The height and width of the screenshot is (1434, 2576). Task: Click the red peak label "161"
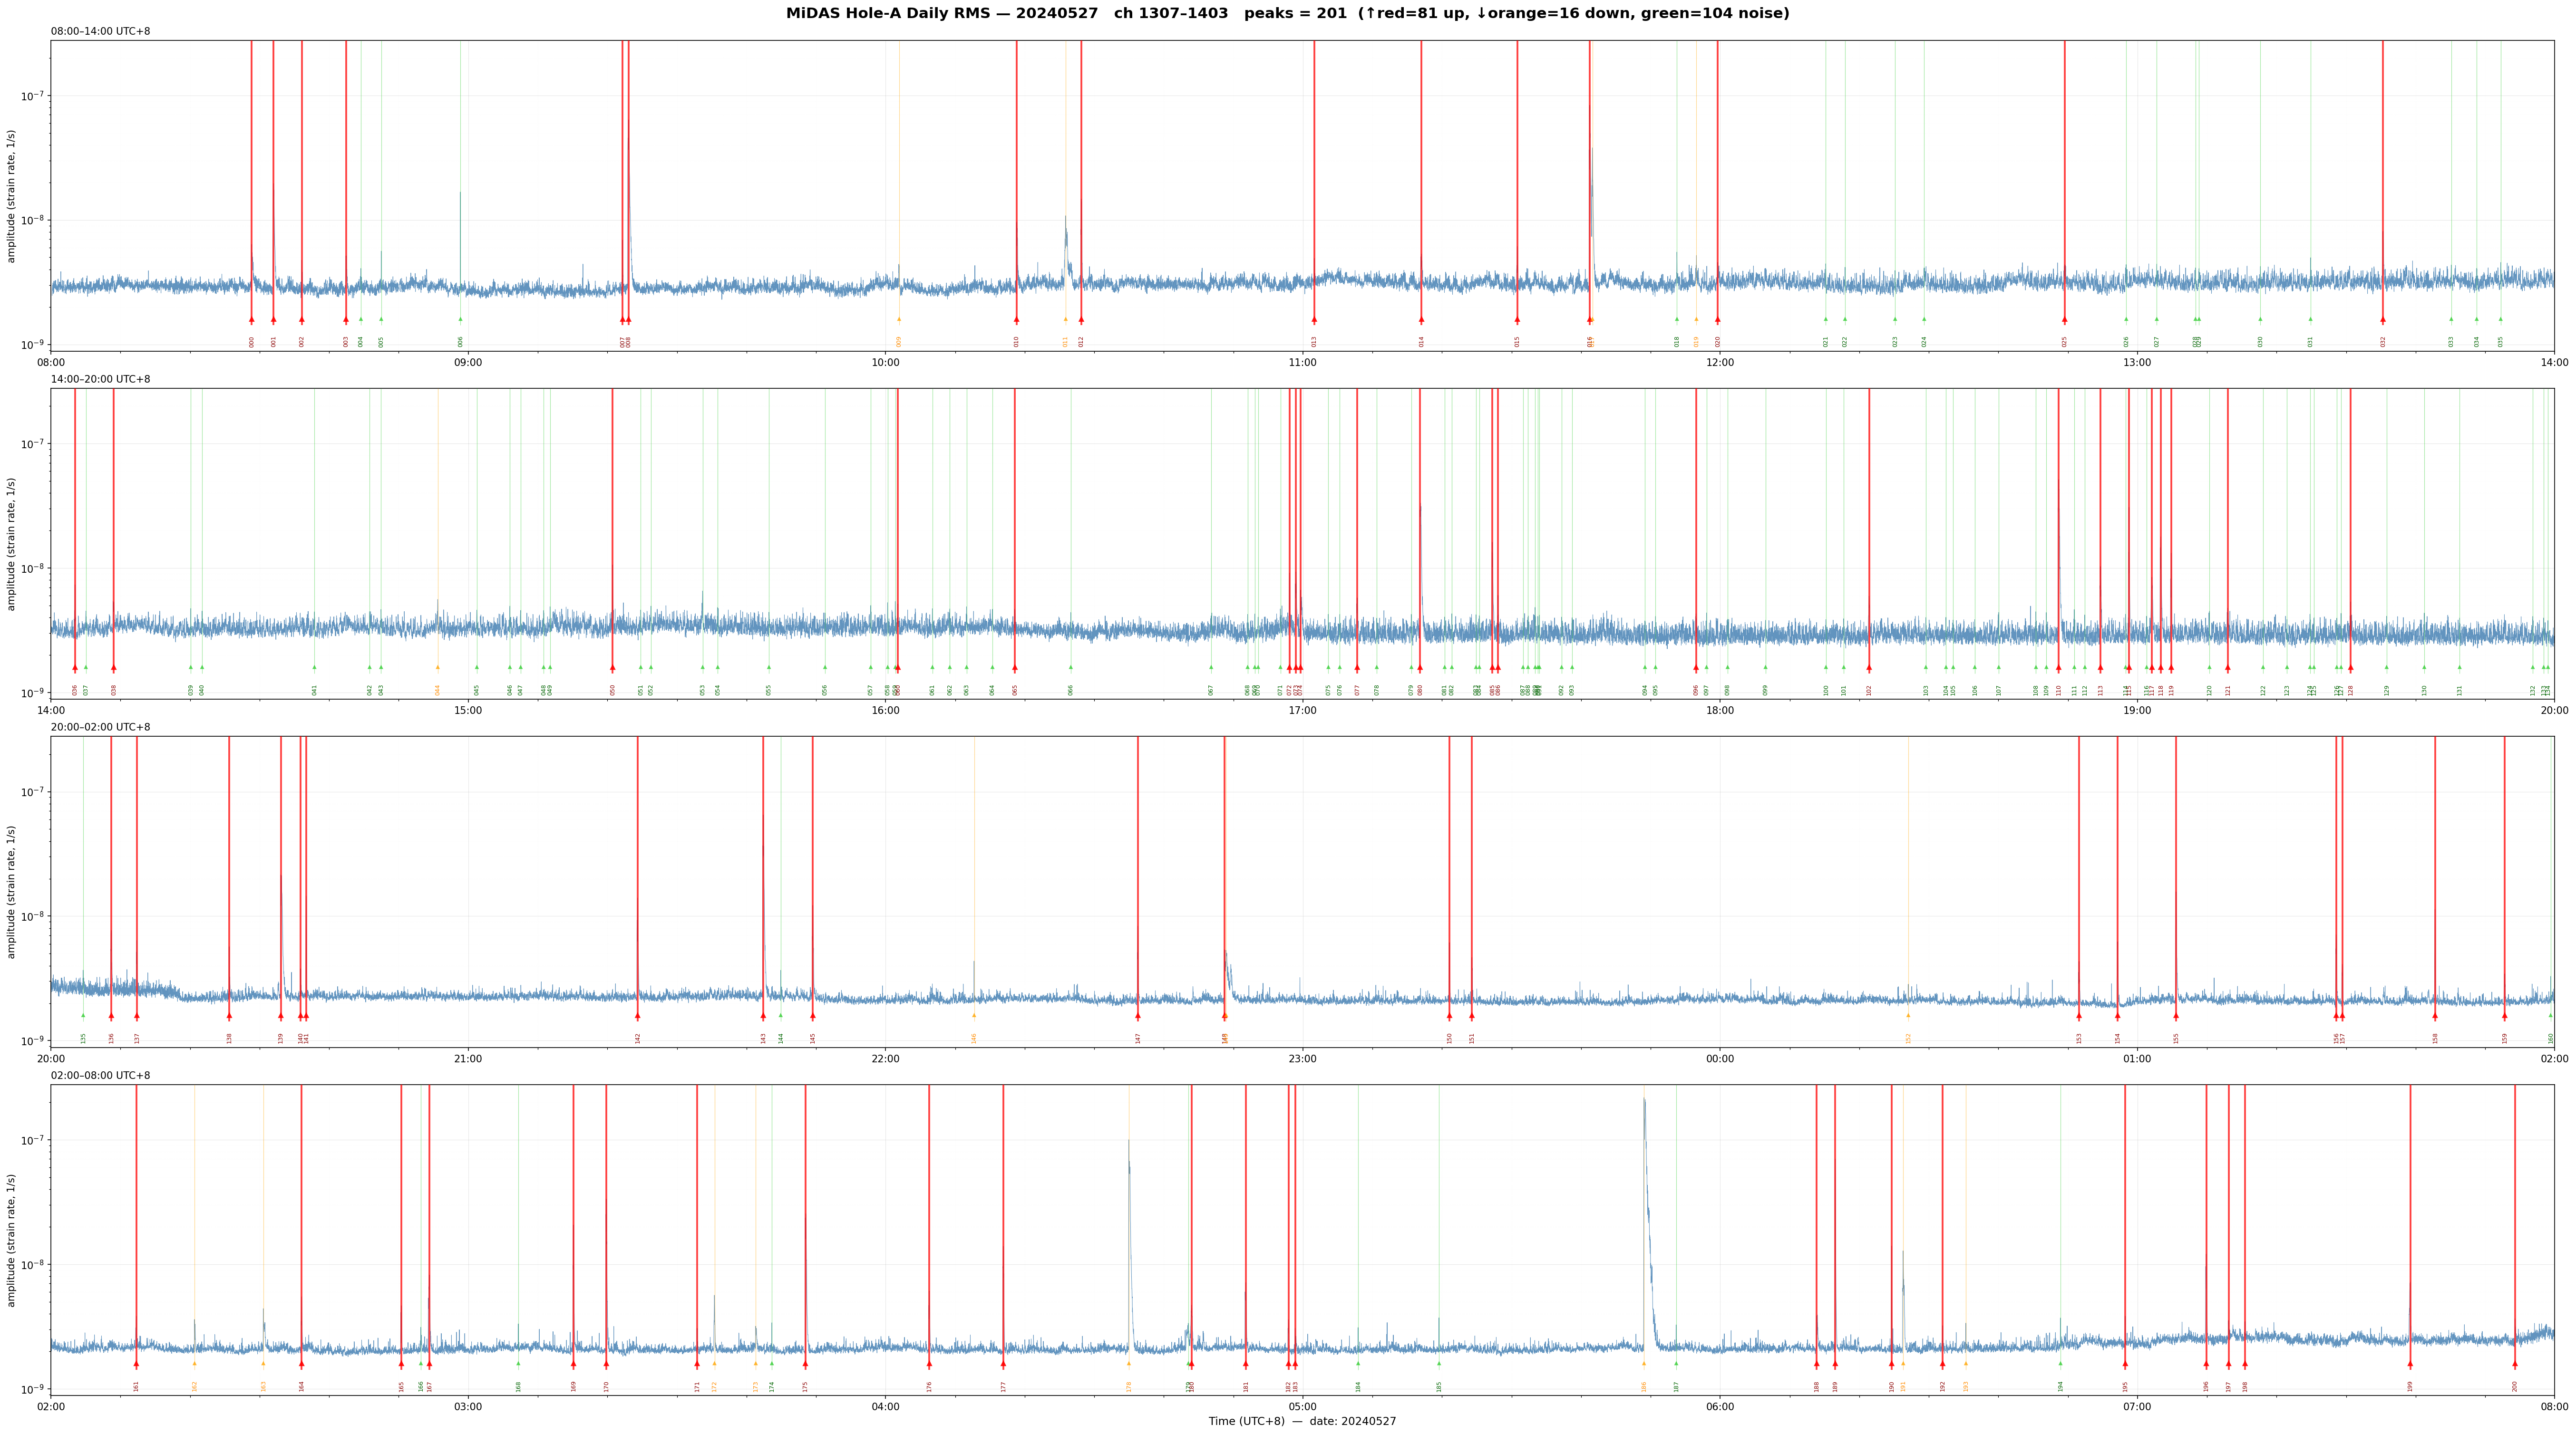(x=137, y=1386)
